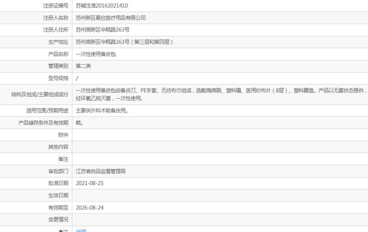The image size is (368, 232).
Task: Click the 注册证编号 label
Action: 56,6
